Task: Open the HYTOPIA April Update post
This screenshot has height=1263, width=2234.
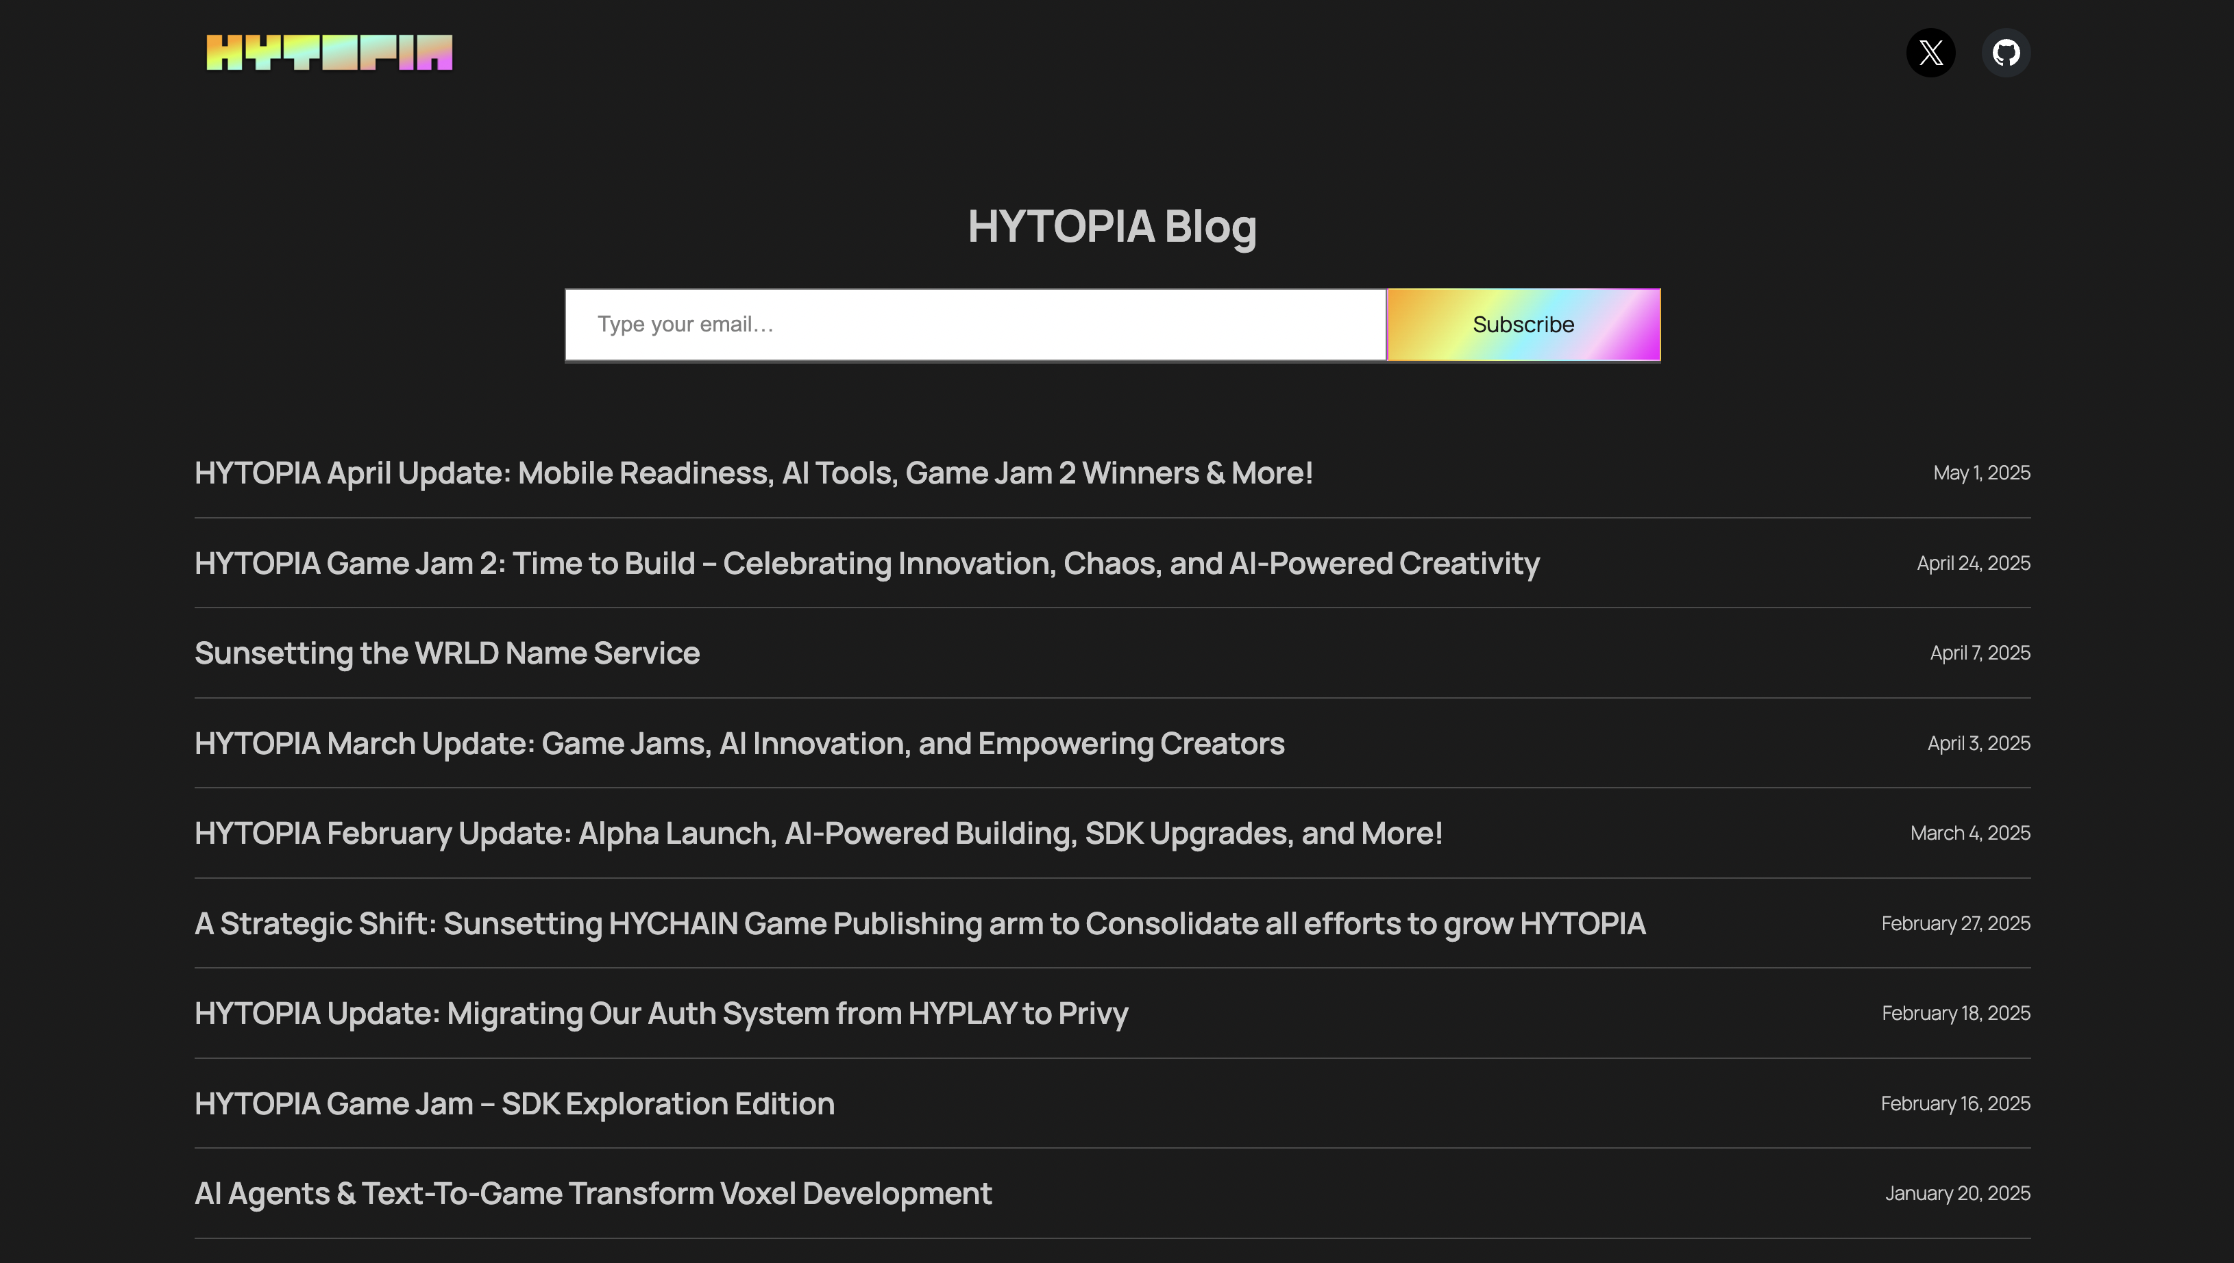Action: click(752, 473)
